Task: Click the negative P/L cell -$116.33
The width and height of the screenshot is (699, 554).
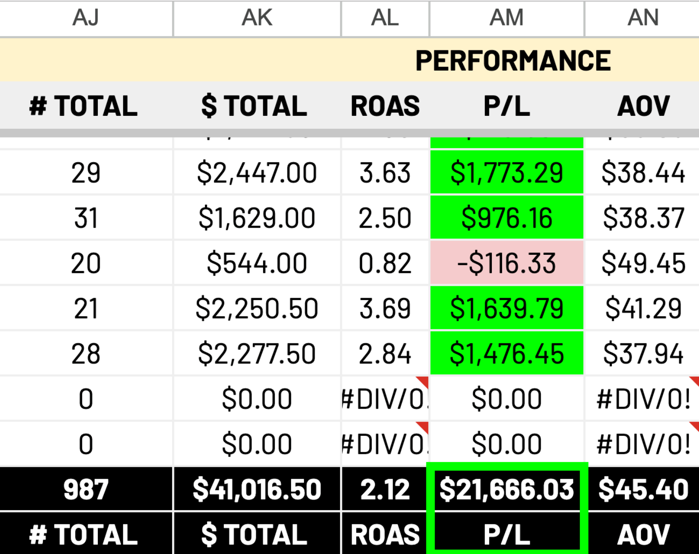Action: click(x=507, y=264)
